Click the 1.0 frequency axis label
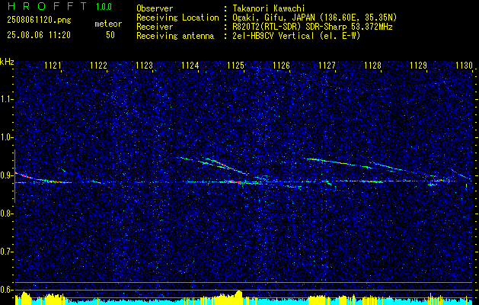 point(7,137)
